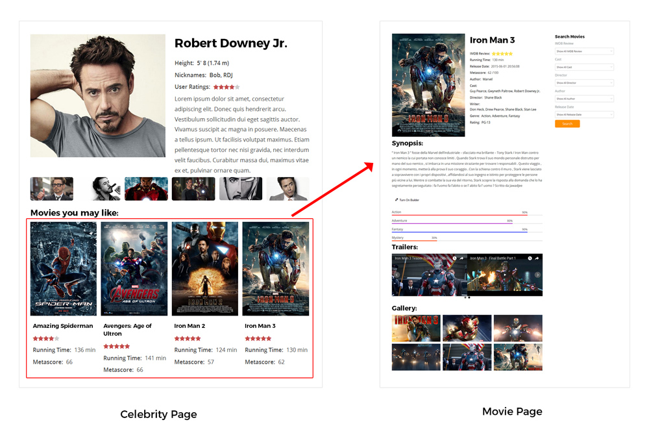Open gallery image of armor firing repulsors

[x=518, y=328]
